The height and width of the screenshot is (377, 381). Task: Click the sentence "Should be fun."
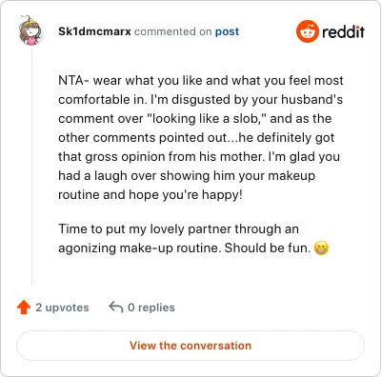click(x=268, y=248)
